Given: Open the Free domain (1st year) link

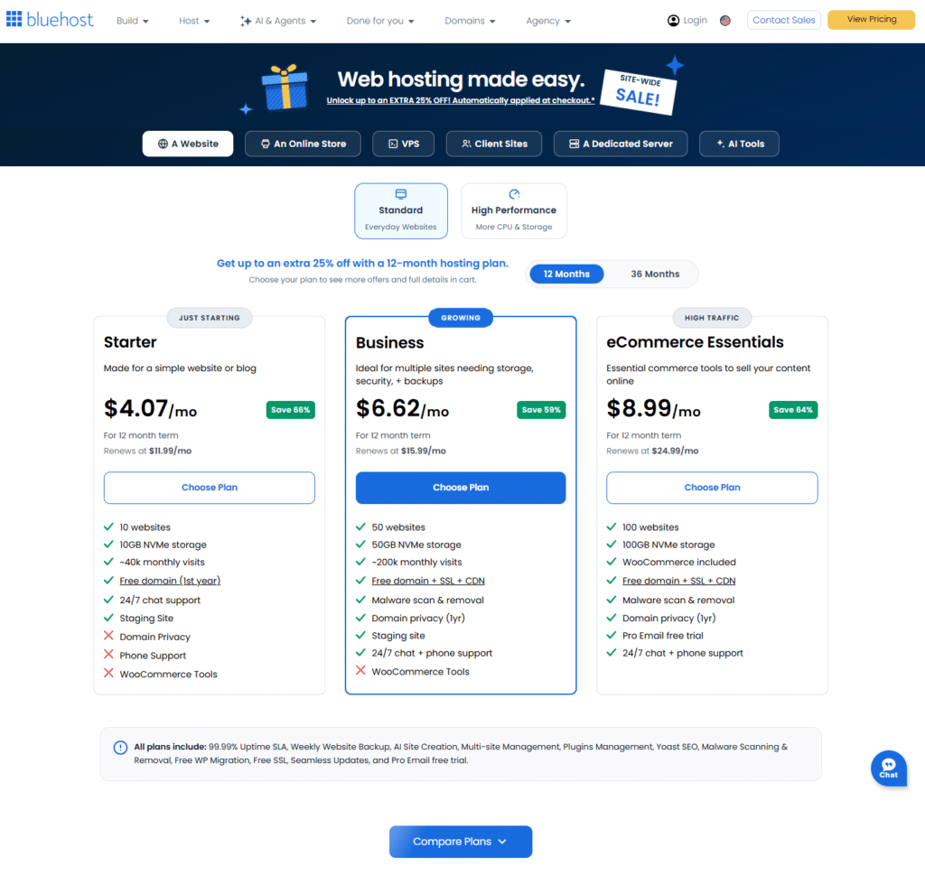Looking at the screenshot, I should (x=170, y=581).
